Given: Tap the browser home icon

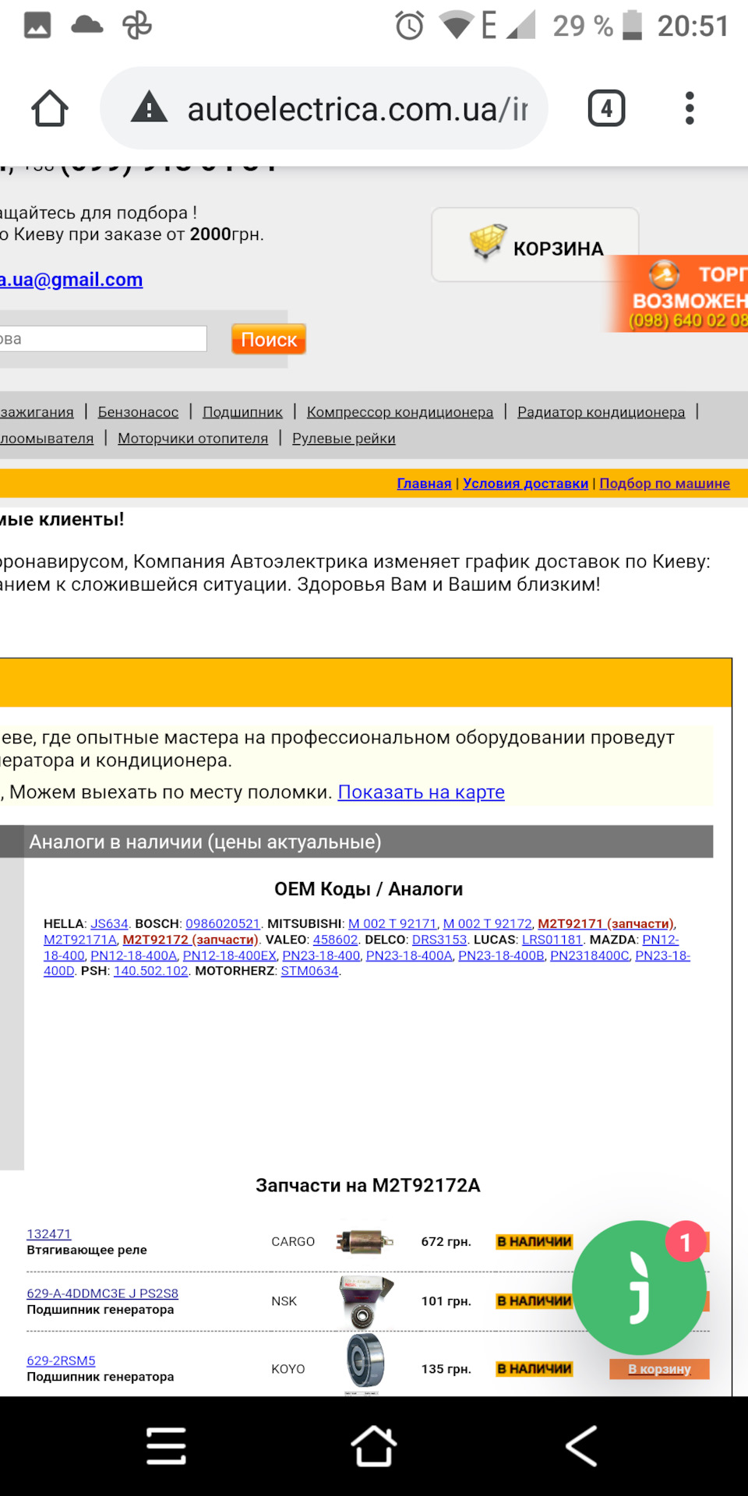Looking at the screenshot, I should 50,108.
